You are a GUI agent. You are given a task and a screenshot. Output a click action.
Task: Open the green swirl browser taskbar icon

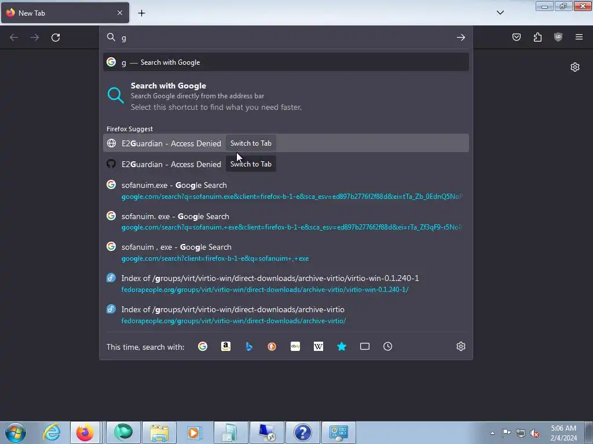[123, 432]
